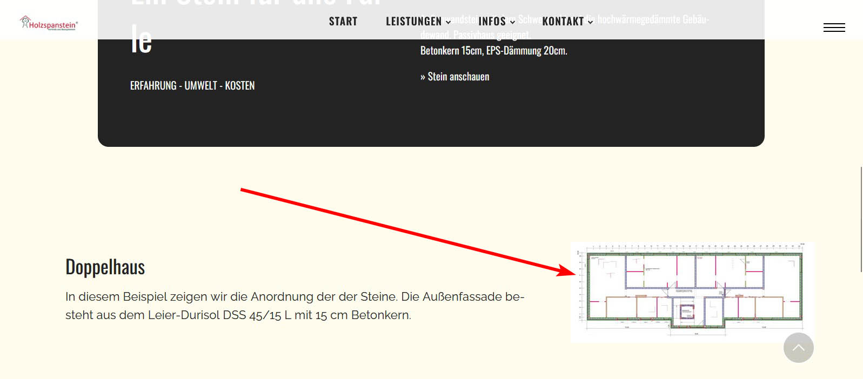Expand the INFOS dropdown chevron

pyautogui.click(x=512, y=22)
